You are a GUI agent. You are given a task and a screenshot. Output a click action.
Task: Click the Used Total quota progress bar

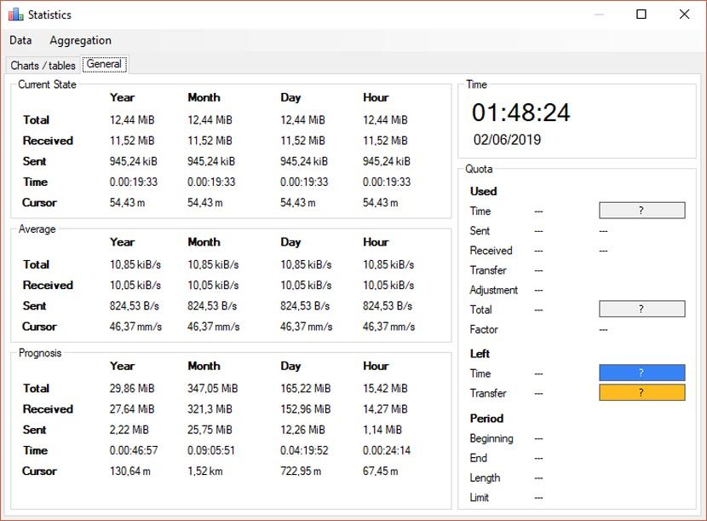(641, 310)
